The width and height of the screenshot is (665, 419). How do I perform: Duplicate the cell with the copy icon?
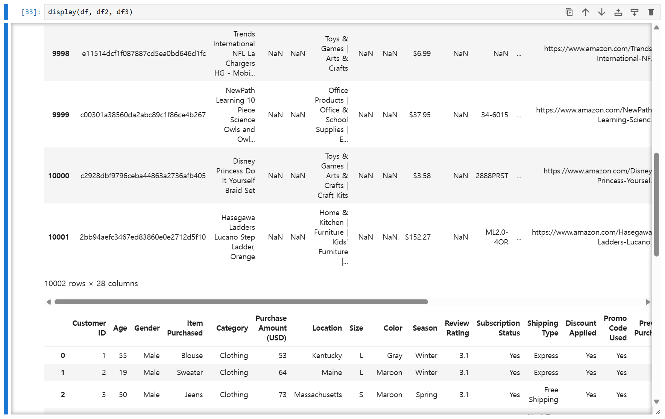pos(569,12)
